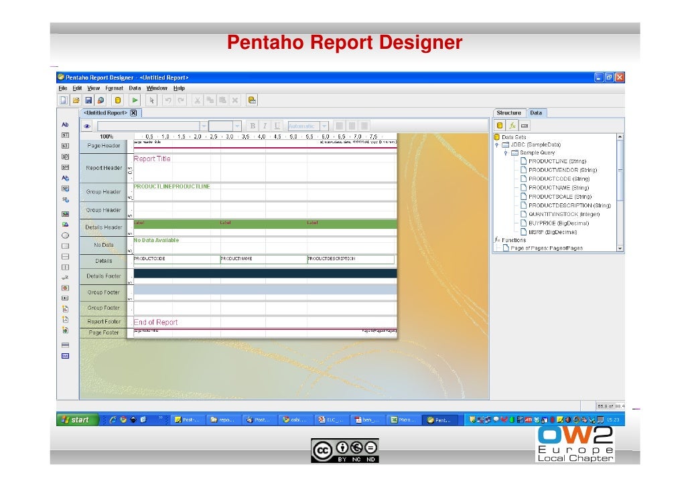The height and width of the screenshot is (487, 690).
Task: Select the arrow pointer tool in toolbar
Action: click(151, 100)
